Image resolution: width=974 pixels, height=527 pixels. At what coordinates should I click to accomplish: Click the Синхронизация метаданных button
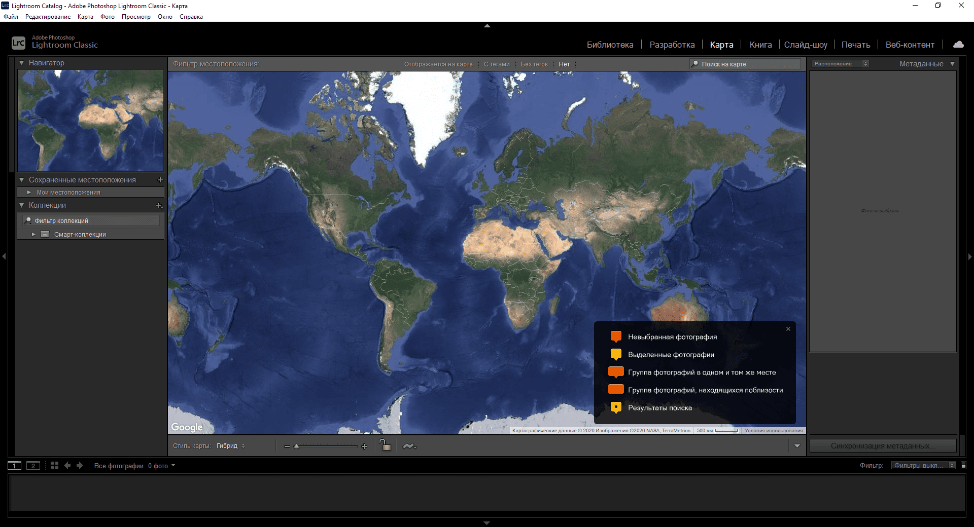tap(883, 446)
